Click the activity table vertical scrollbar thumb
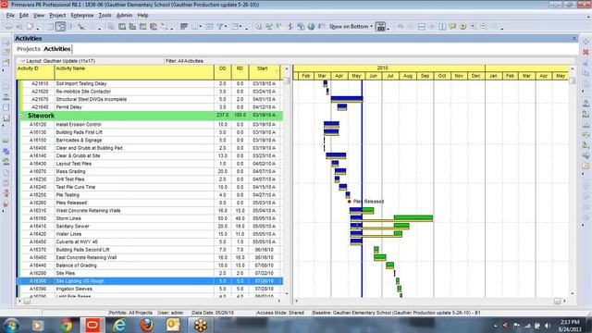Screen dimensions: 592x333 [286, 80]
